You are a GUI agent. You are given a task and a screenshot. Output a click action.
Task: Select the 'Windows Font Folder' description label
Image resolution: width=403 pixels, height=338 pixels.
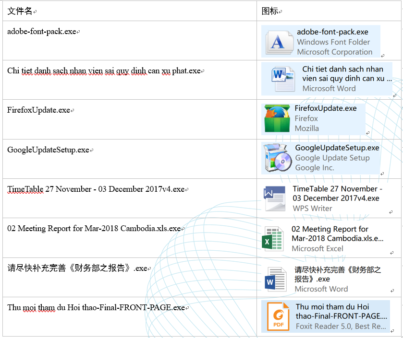[x=333, y=42]
